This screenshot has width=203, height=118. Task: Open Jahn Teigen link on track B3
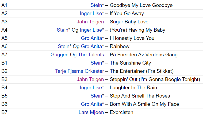90,79
